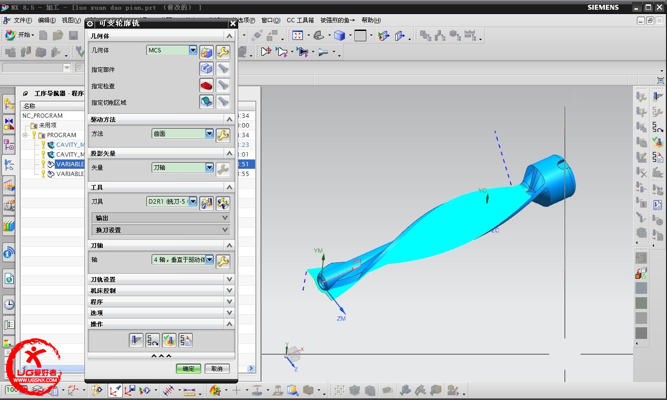Click the 确定 button

[x=188, y=368]
